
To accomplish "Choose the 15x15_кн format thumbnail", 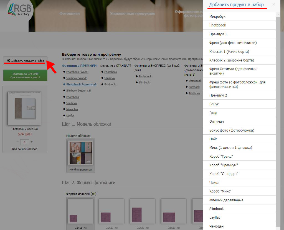I will click(x=80, y=211).
